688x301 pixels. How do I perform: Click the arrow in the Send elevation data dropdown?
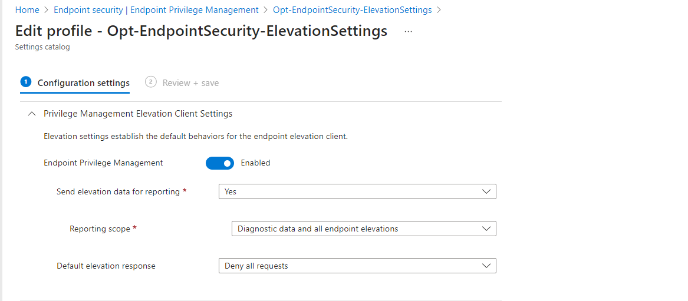486,191
